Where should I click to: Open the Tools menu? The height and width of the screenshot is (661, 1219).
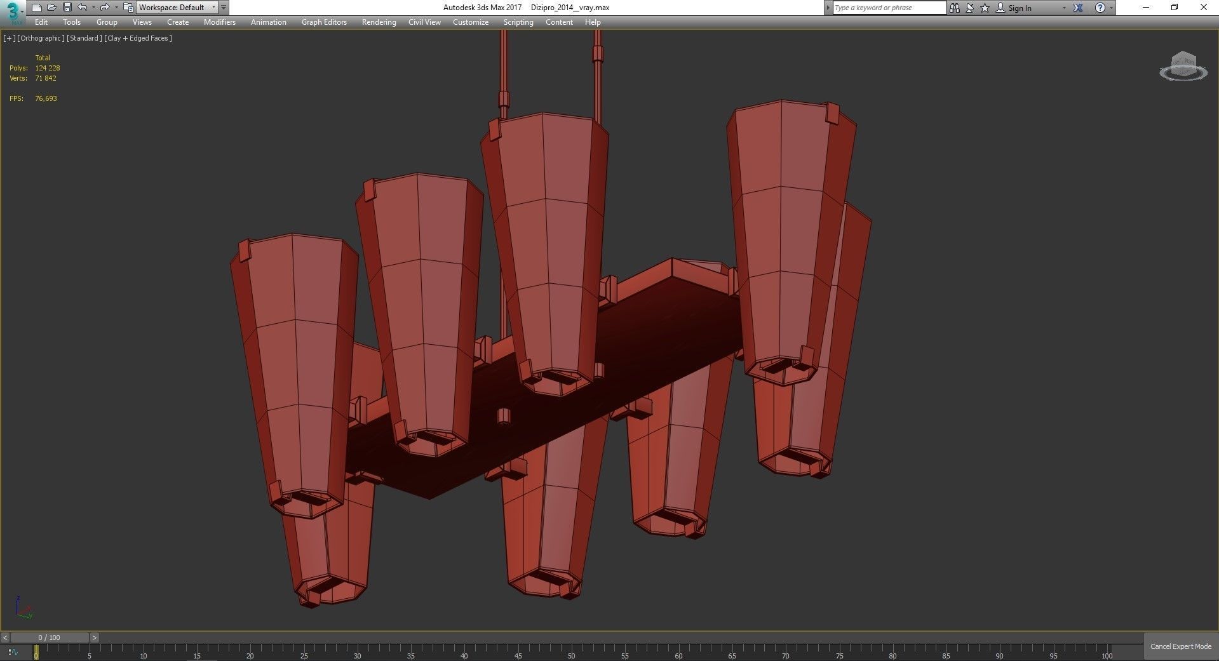[x=72, y=22]
